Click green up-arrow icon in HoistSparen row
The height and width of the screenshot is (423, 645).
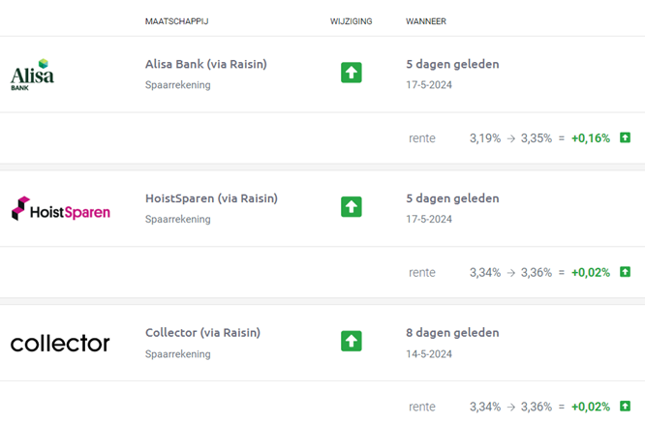coord(352,207)
